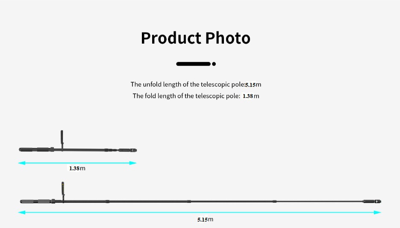Click the black divider bar under the heading

coord(193,64)
